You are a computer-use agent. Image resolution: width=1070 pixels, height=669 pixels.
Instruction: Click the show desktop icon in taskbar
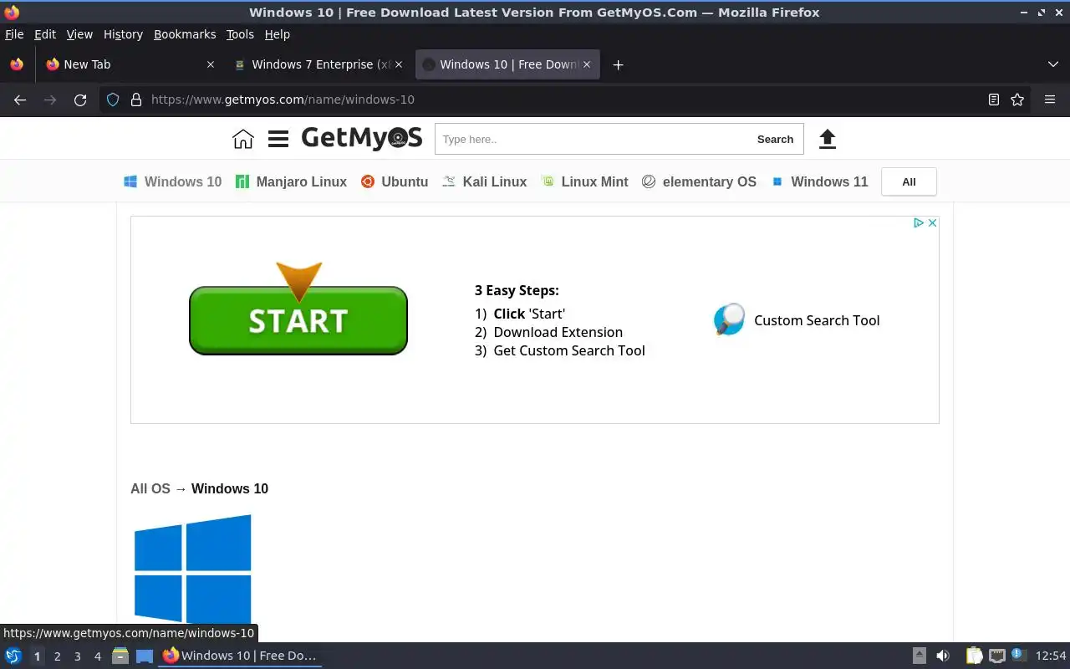[x=145, y=656]
